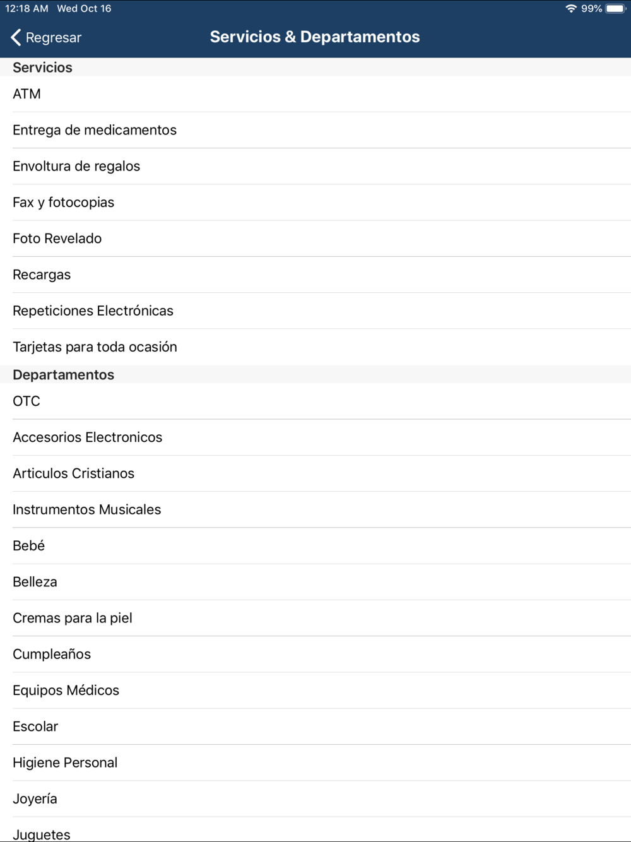Image resolution: width=631 pixels, height=842 pixels.
Task: Open the ATM service entry
Action: coord(315,94)
